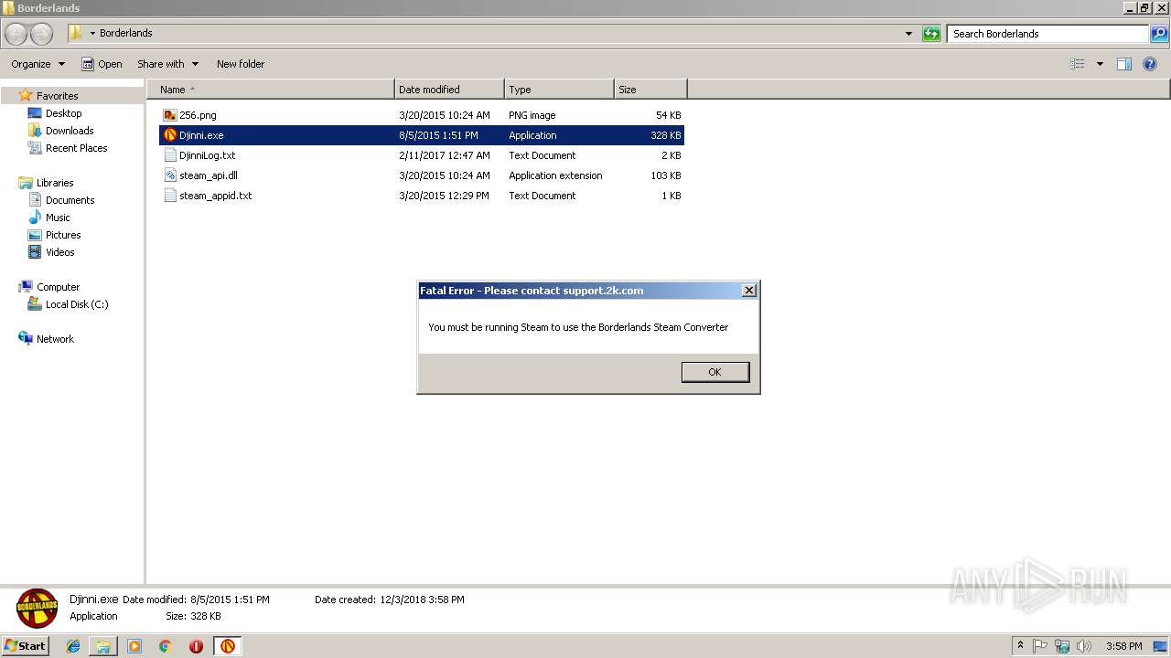Toggle the preview pane button
The image size is (1171, 658).
(x=1124, y=64)
